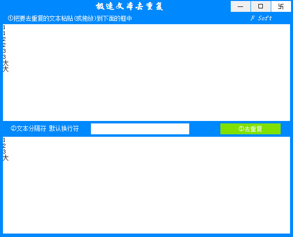Viewport: 293px width, 237px height.
Task: Click the green ③去重复 button
Action: pyautogui.click(x=251, y=129)
